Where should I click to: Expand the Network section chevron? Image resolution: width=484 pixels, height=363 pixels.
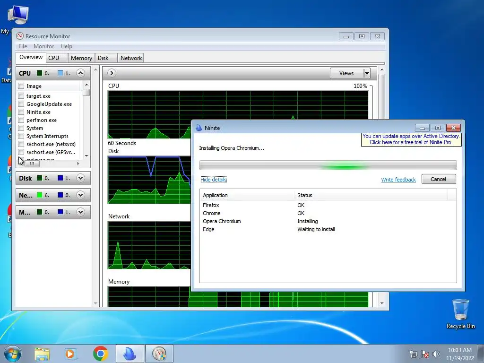pos(80,195)
